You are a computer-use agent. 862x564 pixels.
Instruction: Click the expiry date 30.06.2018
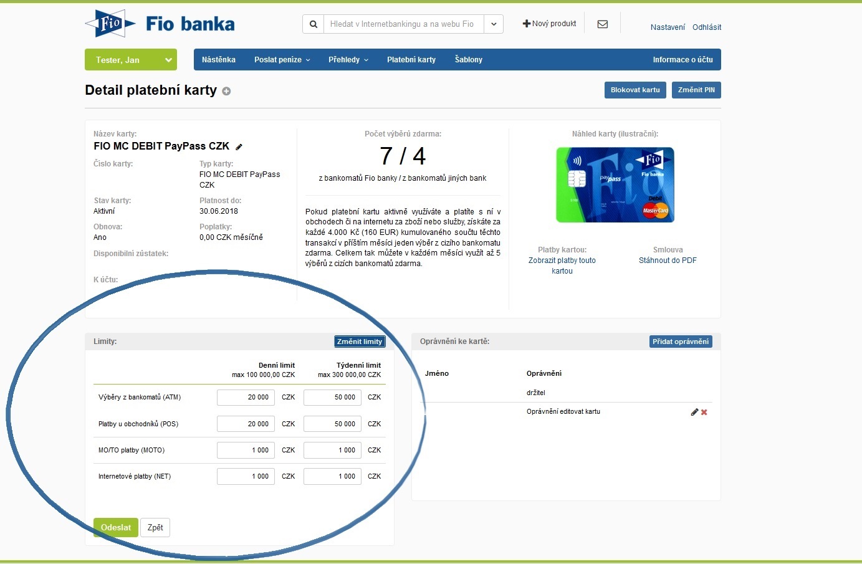[x=219, y=211]
